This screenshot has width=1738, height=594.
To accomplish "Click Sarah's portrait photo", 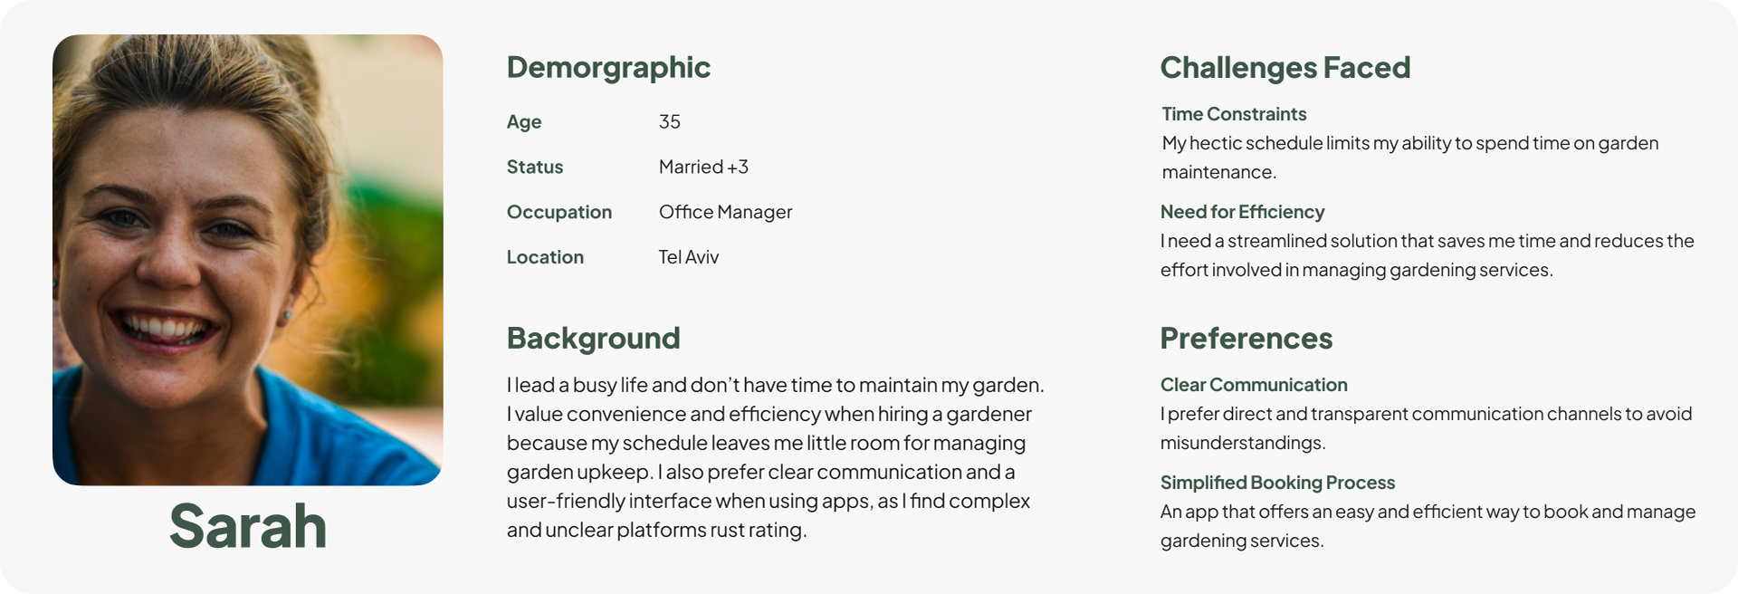I will pos(247,260).
